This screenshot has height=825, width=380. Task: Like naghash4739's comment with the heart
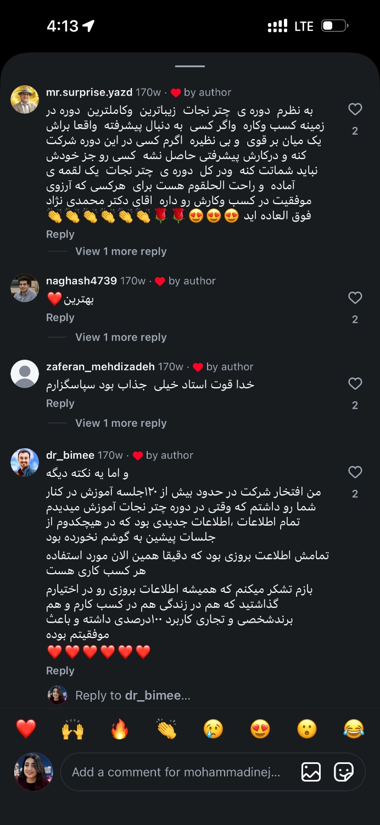pos(355,298)
